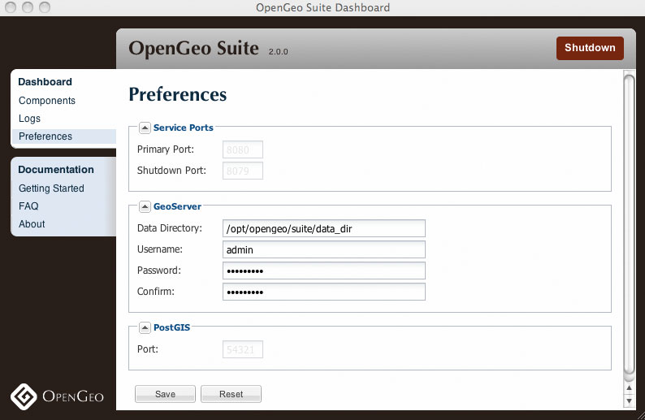Collapse the Service Ports section
Screen dimensions: 645x420
pyautogui.click(x=145, y=128)
